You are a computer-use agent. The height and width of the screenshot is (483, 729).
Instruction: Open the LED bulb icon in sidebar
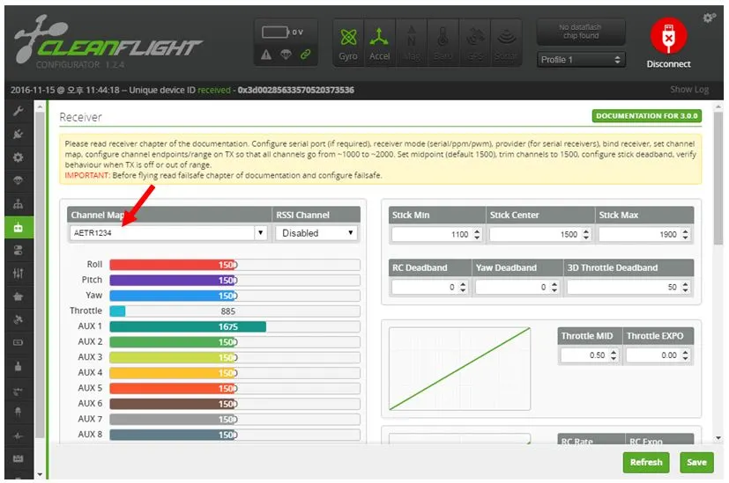click(x=19, y=412)
